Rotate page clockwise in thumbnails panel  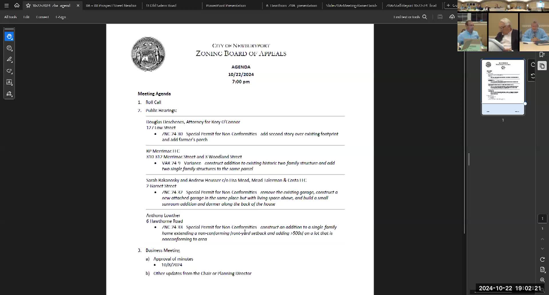pyautogui.click(x=532, y=65)
